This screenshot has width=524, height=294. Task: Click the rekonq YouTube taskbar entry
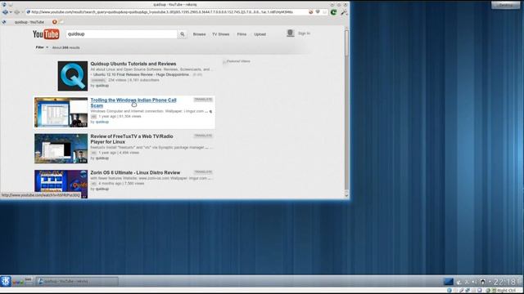[77, 281]
